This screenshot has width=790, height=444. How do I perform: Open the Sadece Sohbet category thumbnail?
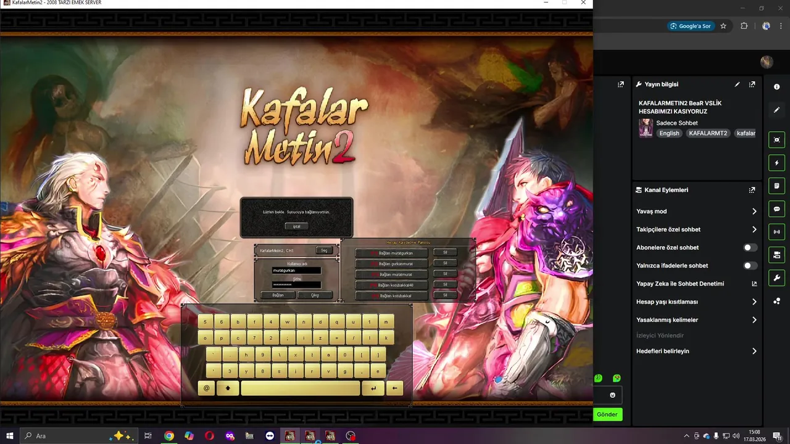point(646,128)
